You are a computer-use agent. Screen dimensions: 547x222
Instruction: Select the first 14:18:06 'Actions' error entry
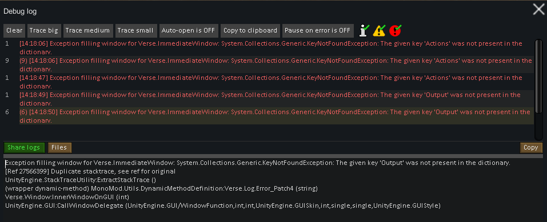click(x=269, y=48)
